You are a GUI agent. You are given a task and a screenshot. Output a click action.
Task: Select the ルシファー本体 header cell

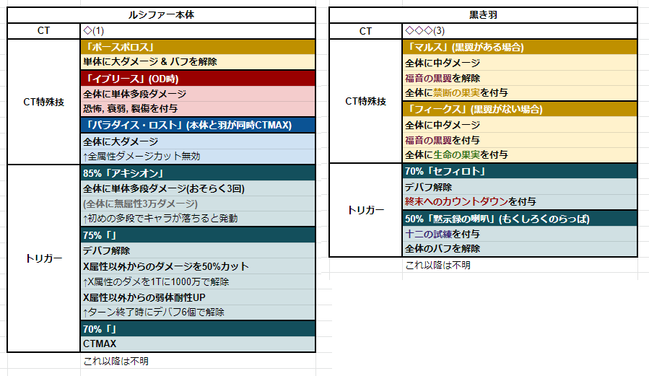161,15
